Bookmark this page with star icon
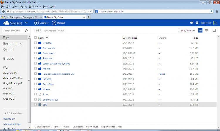This screenshot has width=220, height=131. pyautogui.click(x=85, y=11)
